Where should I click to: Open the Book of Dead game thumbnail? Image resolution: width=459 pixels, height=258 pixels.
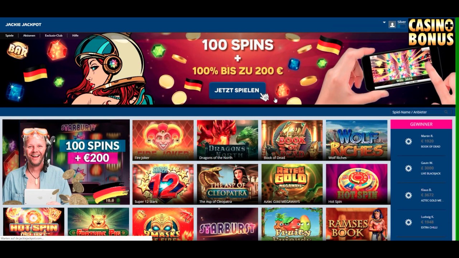coord(292,140)
